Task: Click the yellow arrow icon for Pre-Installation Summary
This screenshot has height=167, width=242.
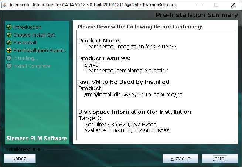Action: coord(9,50)
